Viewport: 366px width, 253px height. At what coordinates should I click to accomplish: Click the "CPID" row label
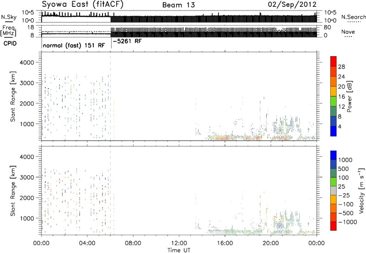coord(10,43)
